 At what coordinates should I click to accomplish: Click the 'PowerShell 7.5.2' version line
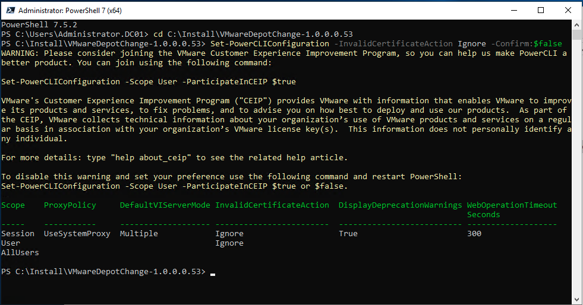(39, 25)
